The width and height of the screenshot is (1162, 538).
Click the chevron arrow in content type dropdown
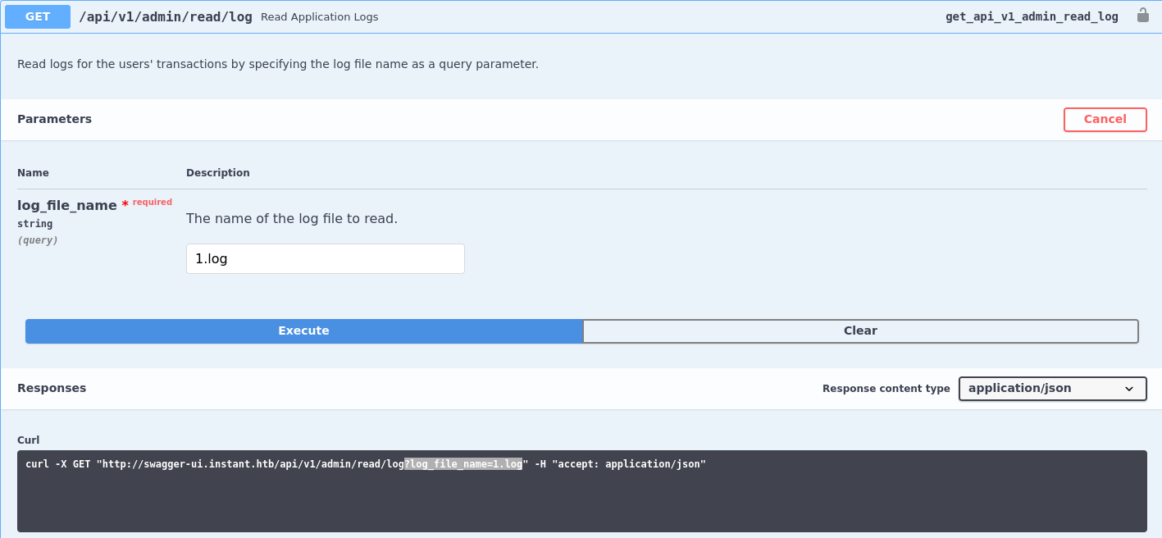[x=1128, y=389]
